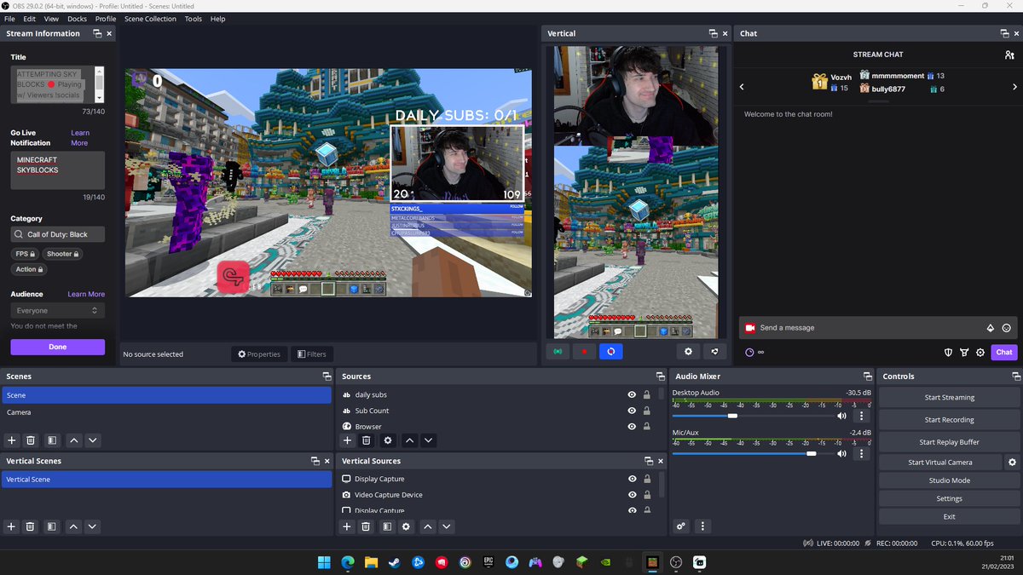Screen dimensions: 1023x575
Task: Click the Category search field
Action: pos(58,234)
